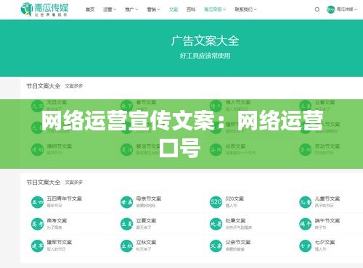Go to the 首页 menu item
Viewport: 363px width, 268px height.
(x=90, y=9)
